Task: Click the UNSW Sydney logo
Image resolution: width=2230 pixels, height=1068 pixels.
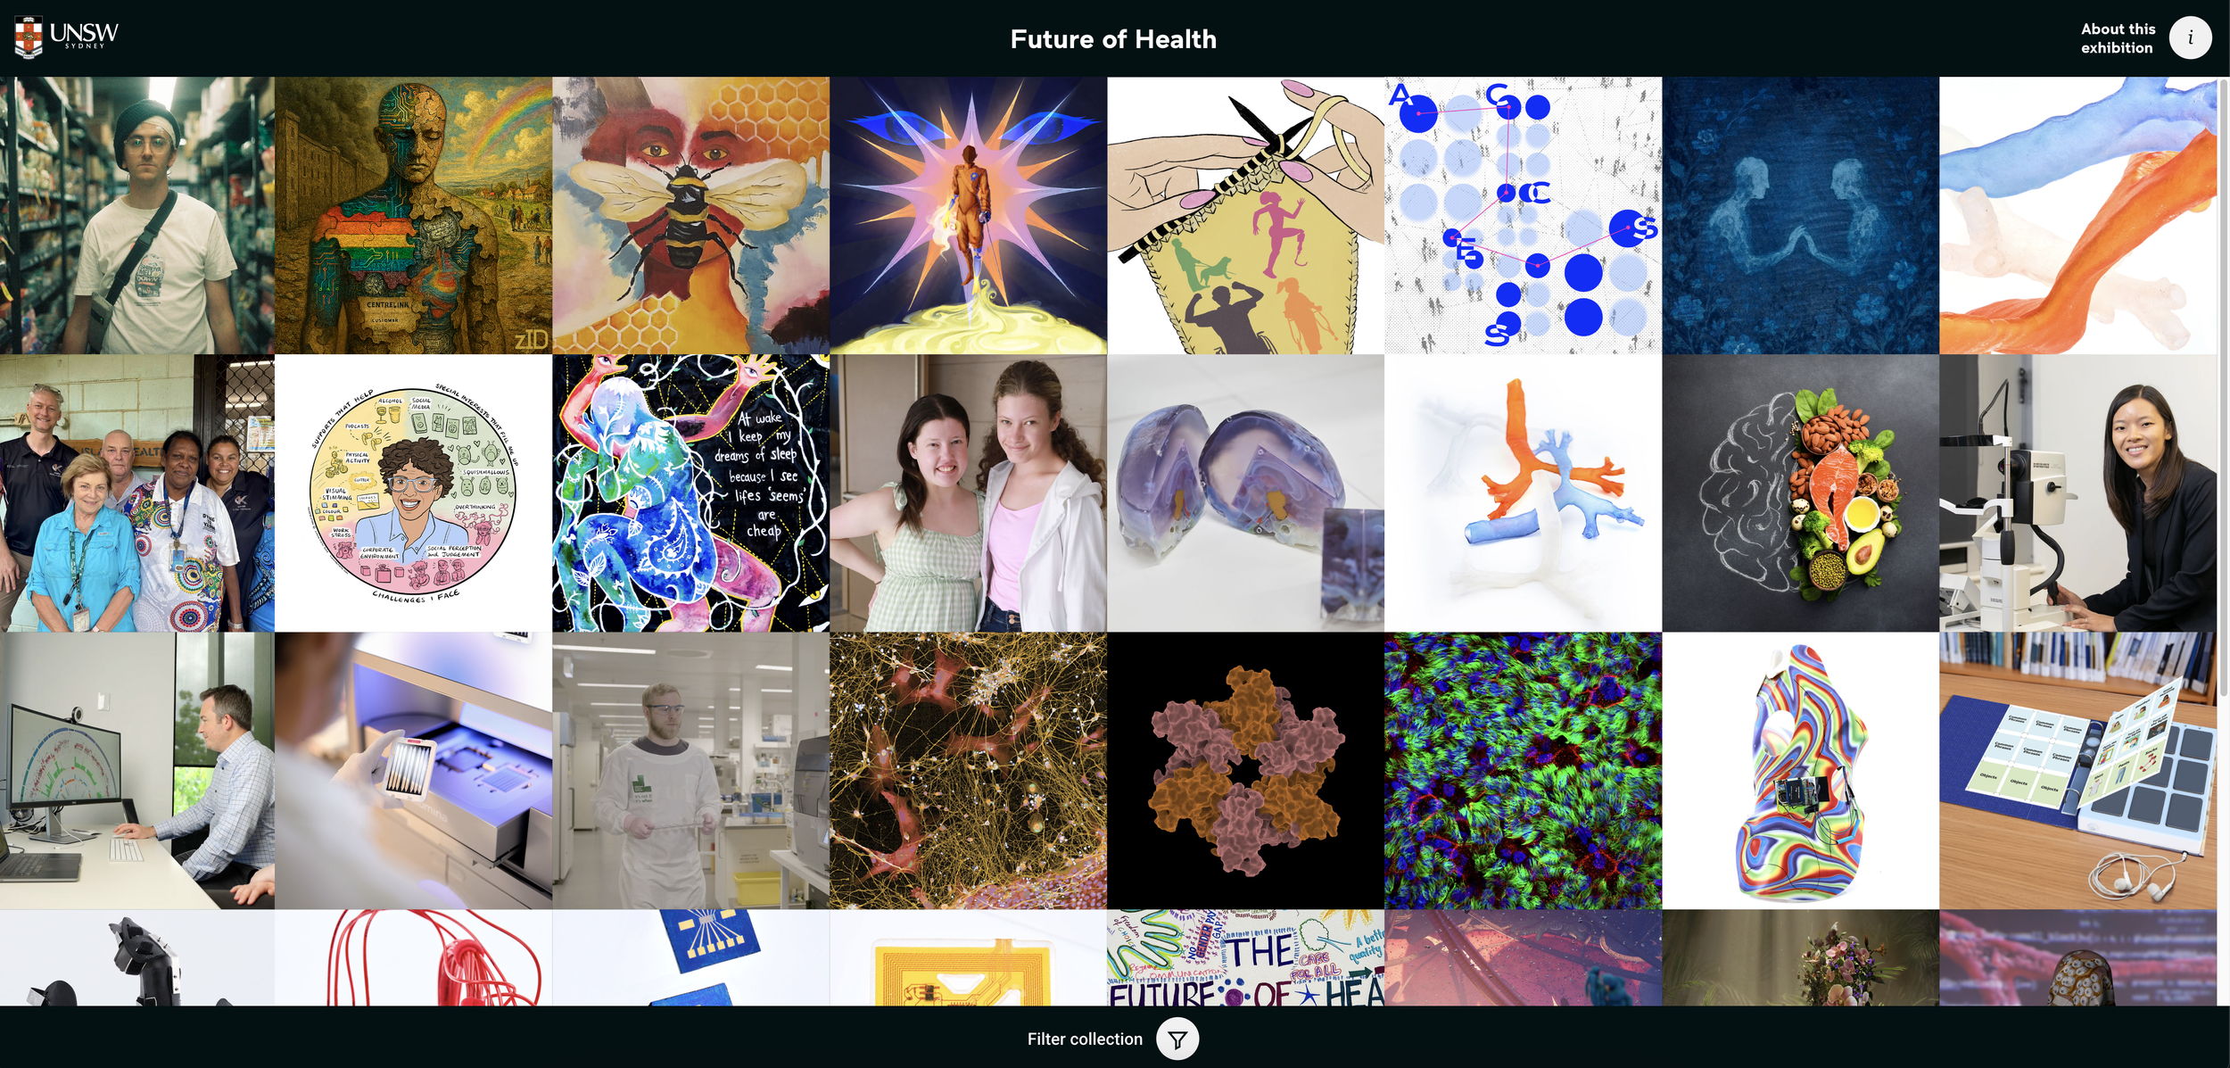Action: click(x=67, y=37)
